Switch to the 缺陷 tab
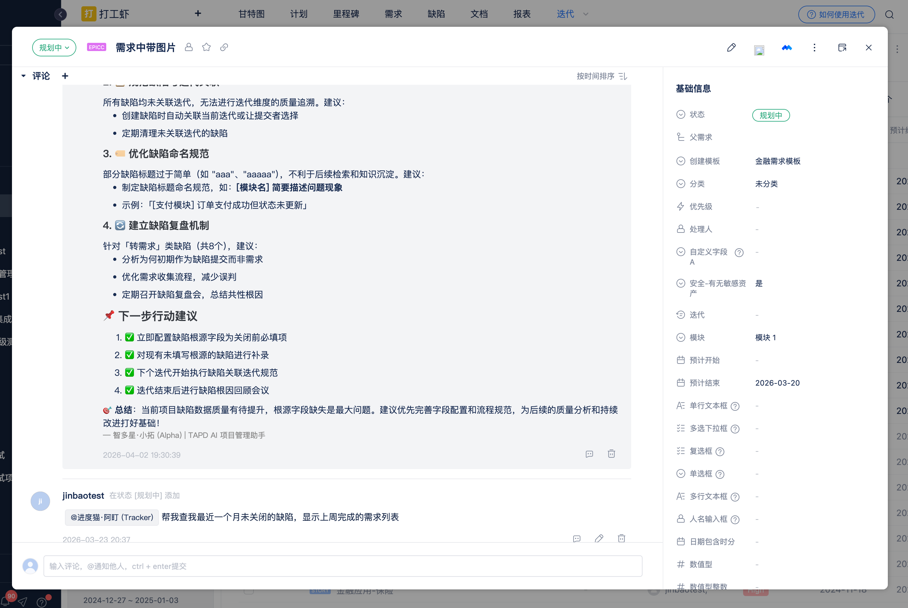The height and width of the screenshot is (608, 908). pos(436,14)
